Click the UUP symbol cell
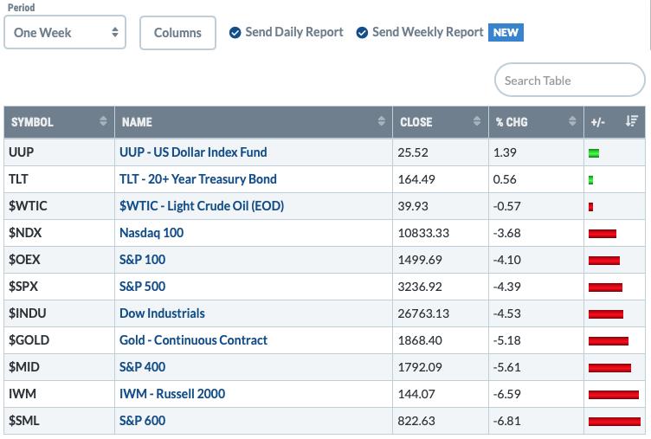The image size is (651, 439). [60, 152]
